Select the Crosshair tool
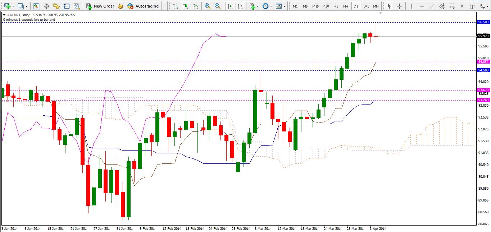Viewport: 491px width, 232px height. (x=399, y=6)
